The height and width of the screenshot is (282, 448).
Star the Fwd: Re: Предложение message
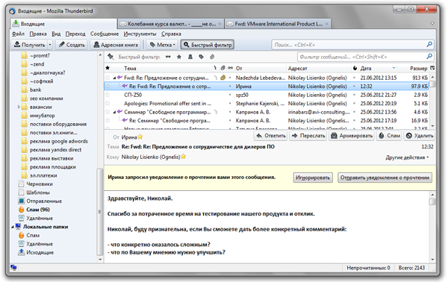coord(108,78)
